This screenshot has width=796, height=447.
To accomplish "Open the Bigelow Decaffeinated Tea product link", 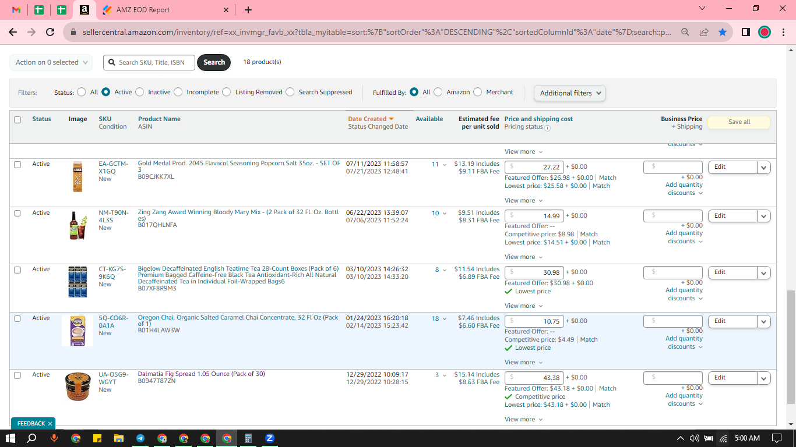I will point(238,275).
